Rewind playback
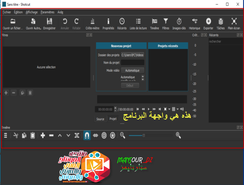The image size is (244, 185). [x=143, y=109]
